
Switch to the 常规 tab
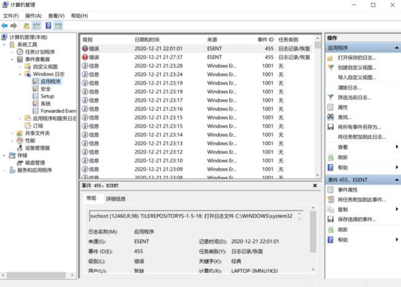(x=91, y=198)
